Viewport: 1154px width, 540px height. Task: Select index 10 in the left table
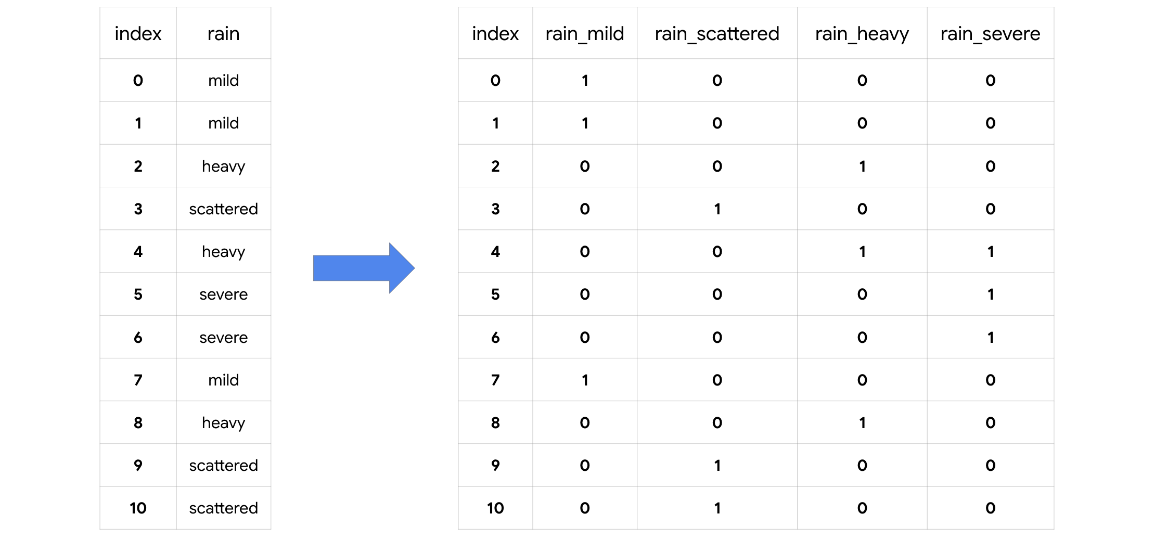[x=138, y=508]
